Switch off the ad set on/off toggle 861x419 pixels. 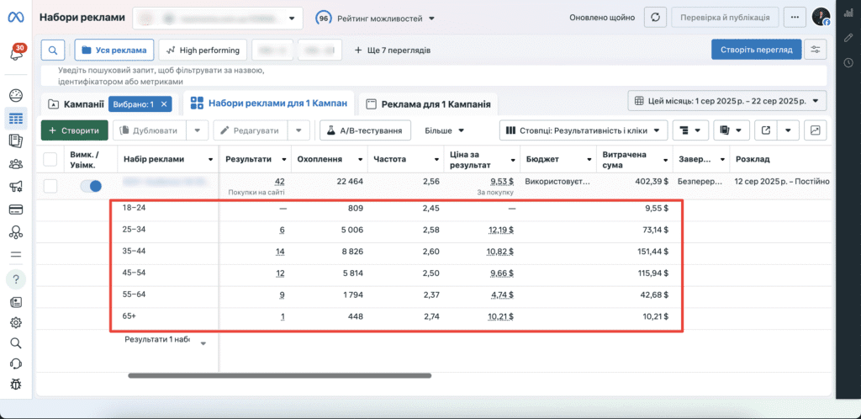(x=91, y=186)
